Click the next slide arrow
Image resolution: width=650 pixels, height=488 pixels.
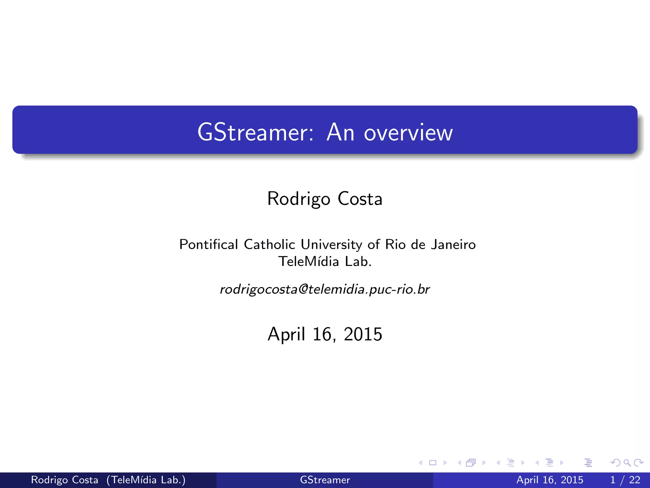[445, 463]
